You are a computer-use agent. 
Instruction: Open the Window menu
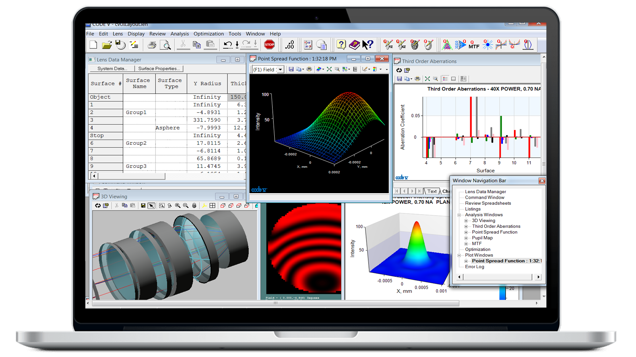(x=255, y=34)
